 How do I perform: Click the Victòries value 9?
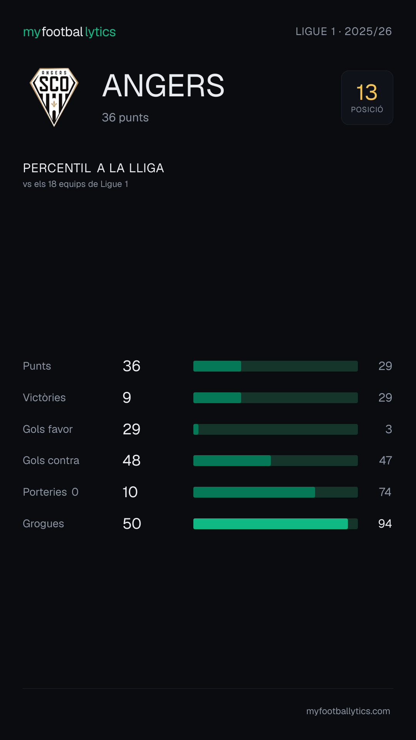pos(127,398)
